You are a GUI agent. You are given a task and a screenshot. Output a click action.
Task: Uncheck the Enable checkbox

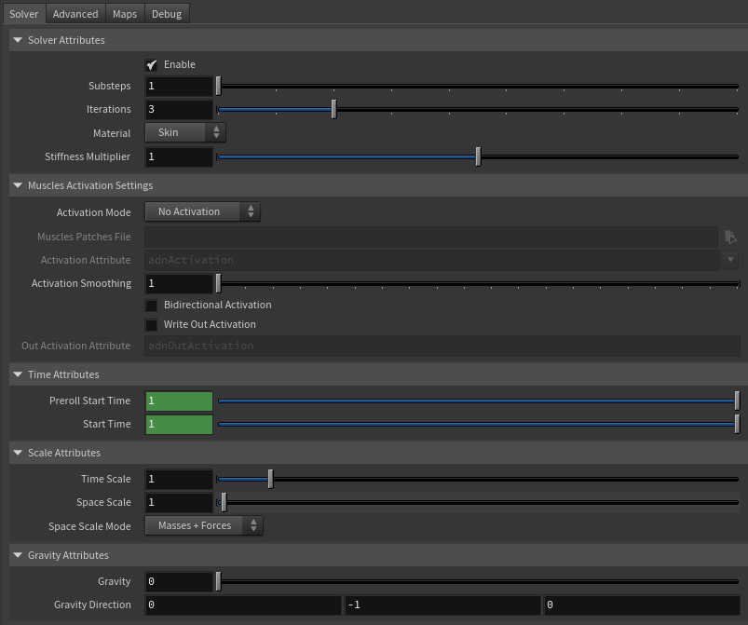pyautogui.click(x=152, y=64)
